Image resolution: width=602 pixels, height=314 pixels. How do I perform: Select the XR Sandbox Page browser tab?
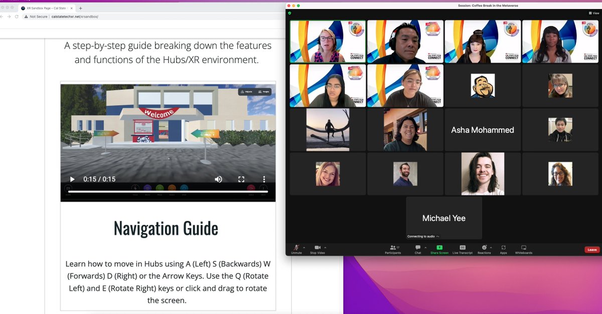46,8
